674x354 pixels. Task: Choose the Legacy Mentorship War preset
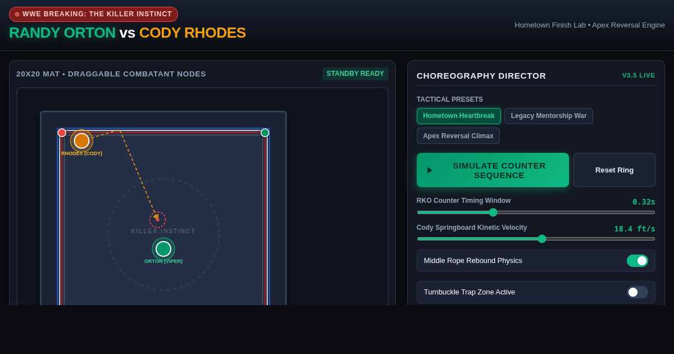coord(549,116)
